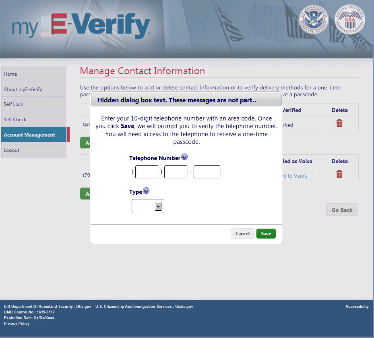Delete the email row with trash icon
Viewport: 374px width, 338px height.
[339, 123]
